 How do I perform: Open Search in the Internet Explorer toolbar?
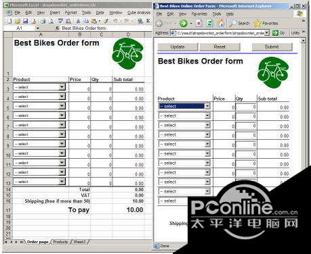pyautogui.click(x=240, y=23)
